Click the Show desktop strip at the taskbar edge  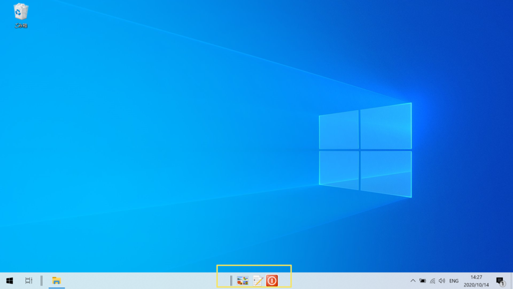(x=511, y=281)
